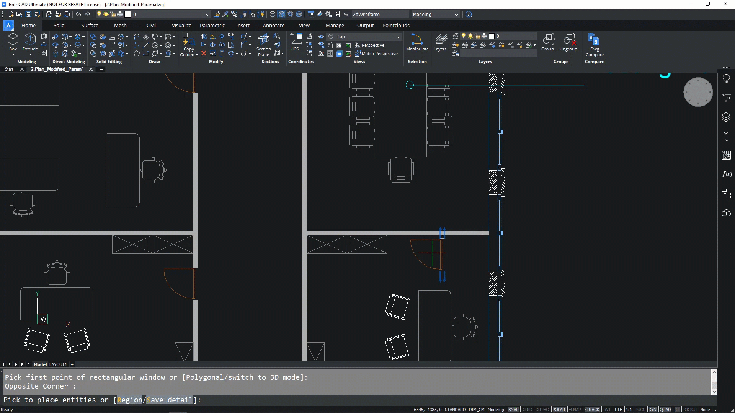Select the Box solid tool
Screen dimensions: 735x413
[x=13, y=40]
